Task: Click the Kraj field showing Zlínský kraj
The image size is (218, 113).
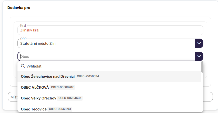Action: click(110, 30)
